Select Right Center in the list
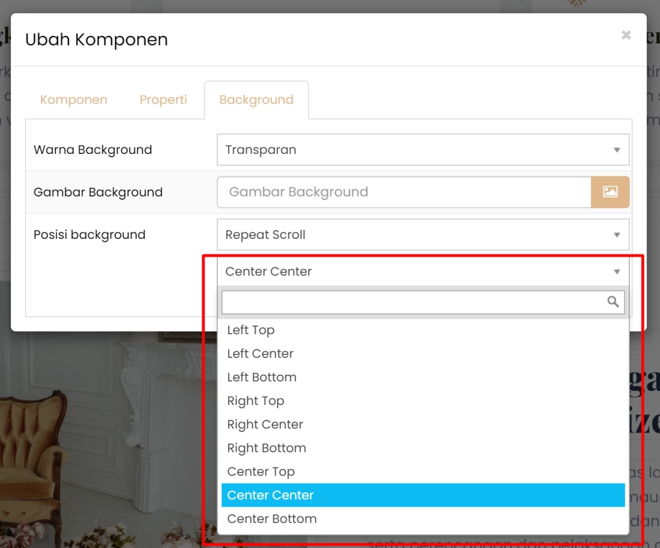 pos(265,424)
